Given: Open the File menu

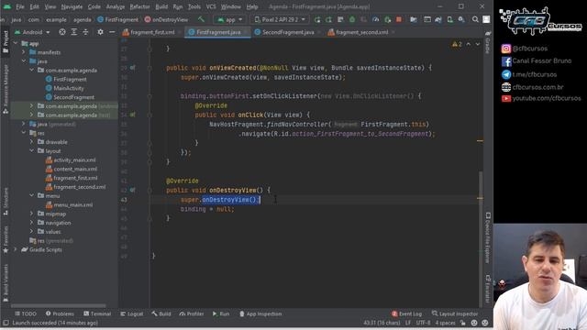Looking at the screenshot, I should (x=20, y=6).
